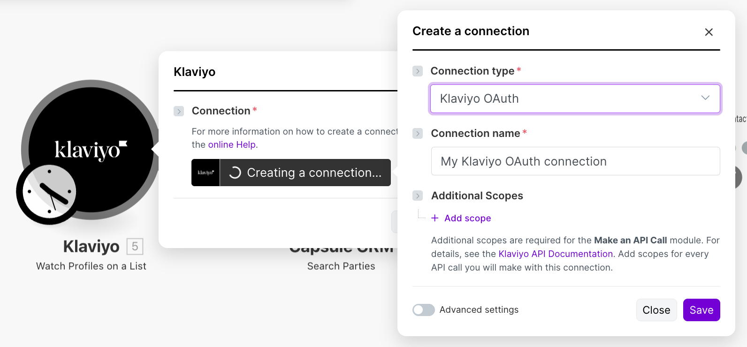Click the Klaviyo module circle icon
747x347 pixels.
pyautogui.click(x=91, y=150)
